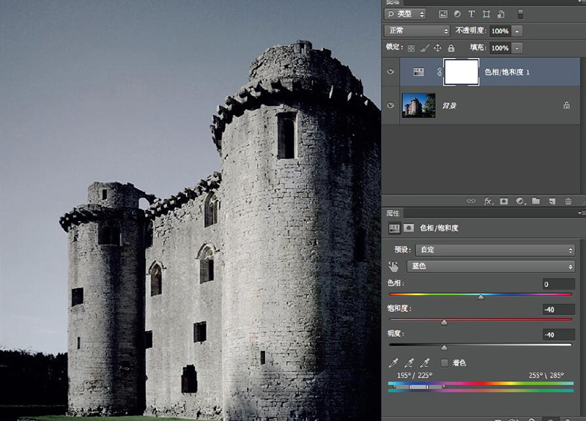Click the saturation slider handle

pyautogui.click(x=444, y=322)
